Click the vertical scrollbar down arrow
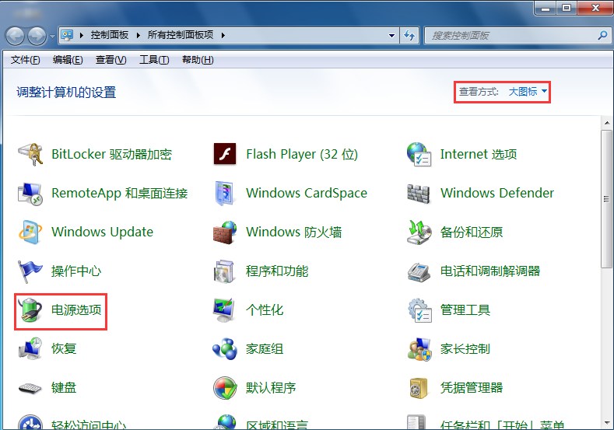Image resolution: width=614 pixels, height=430 pixels. pyautogui.click(x=607, y=423)
